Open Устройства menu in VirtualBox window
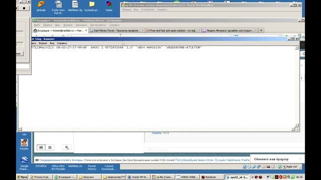The height and width of the screenshot is (180, 321). pyautogui.click(x=147, y=9)
